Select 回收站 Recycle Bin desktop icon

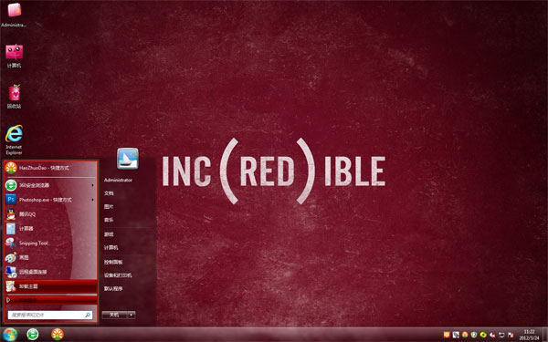tap(14, 97)
